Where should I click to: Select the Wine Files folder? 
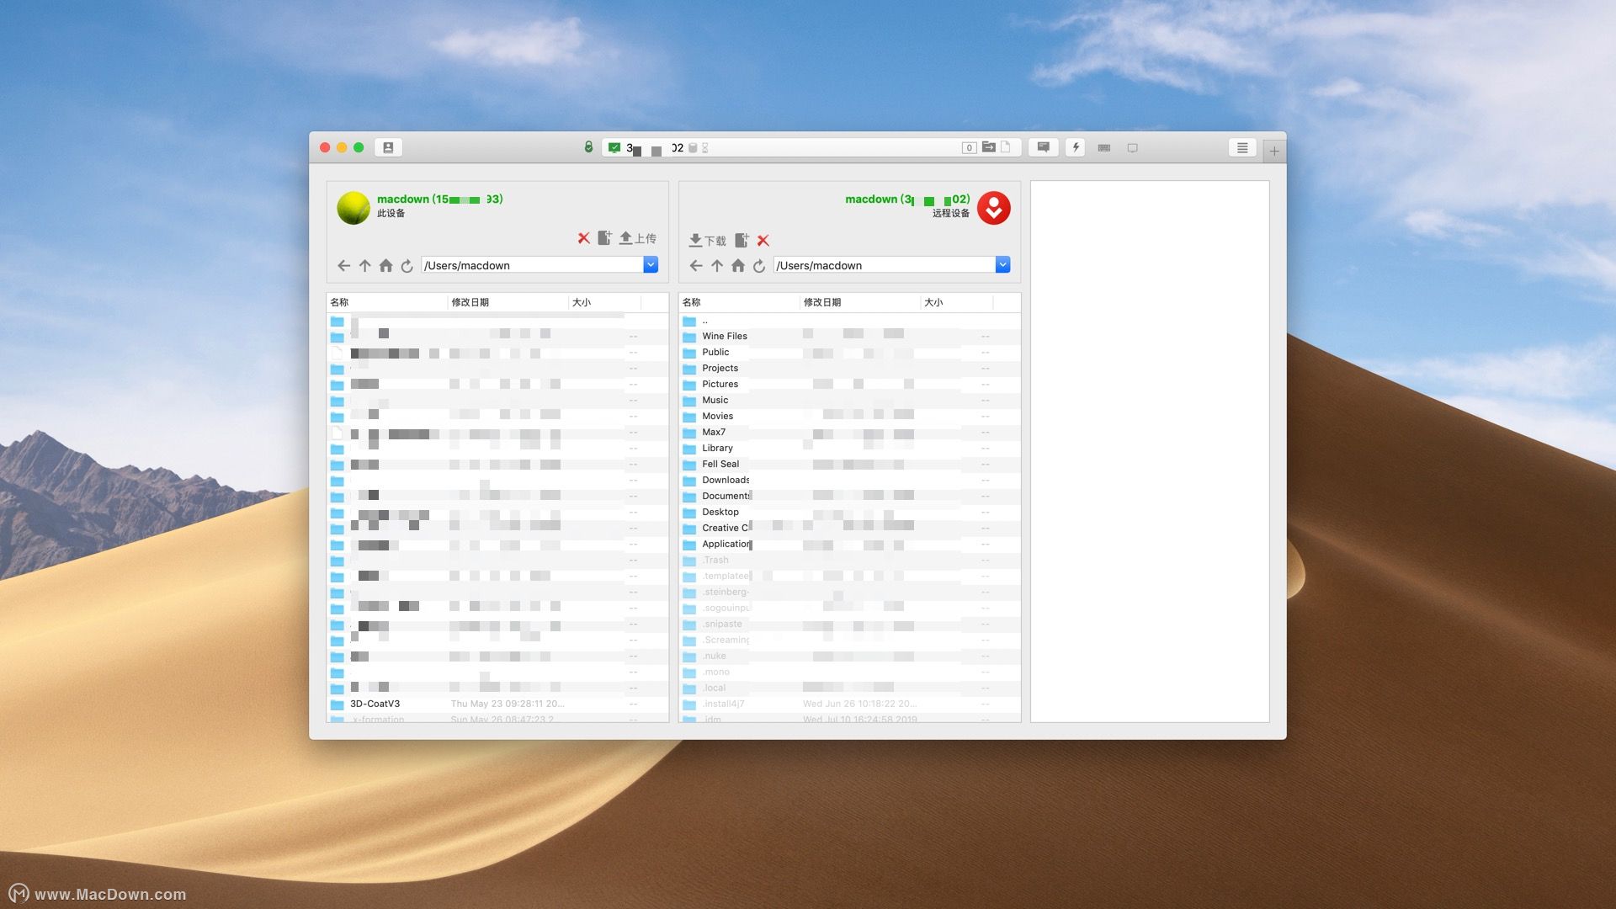pos(849,336)
